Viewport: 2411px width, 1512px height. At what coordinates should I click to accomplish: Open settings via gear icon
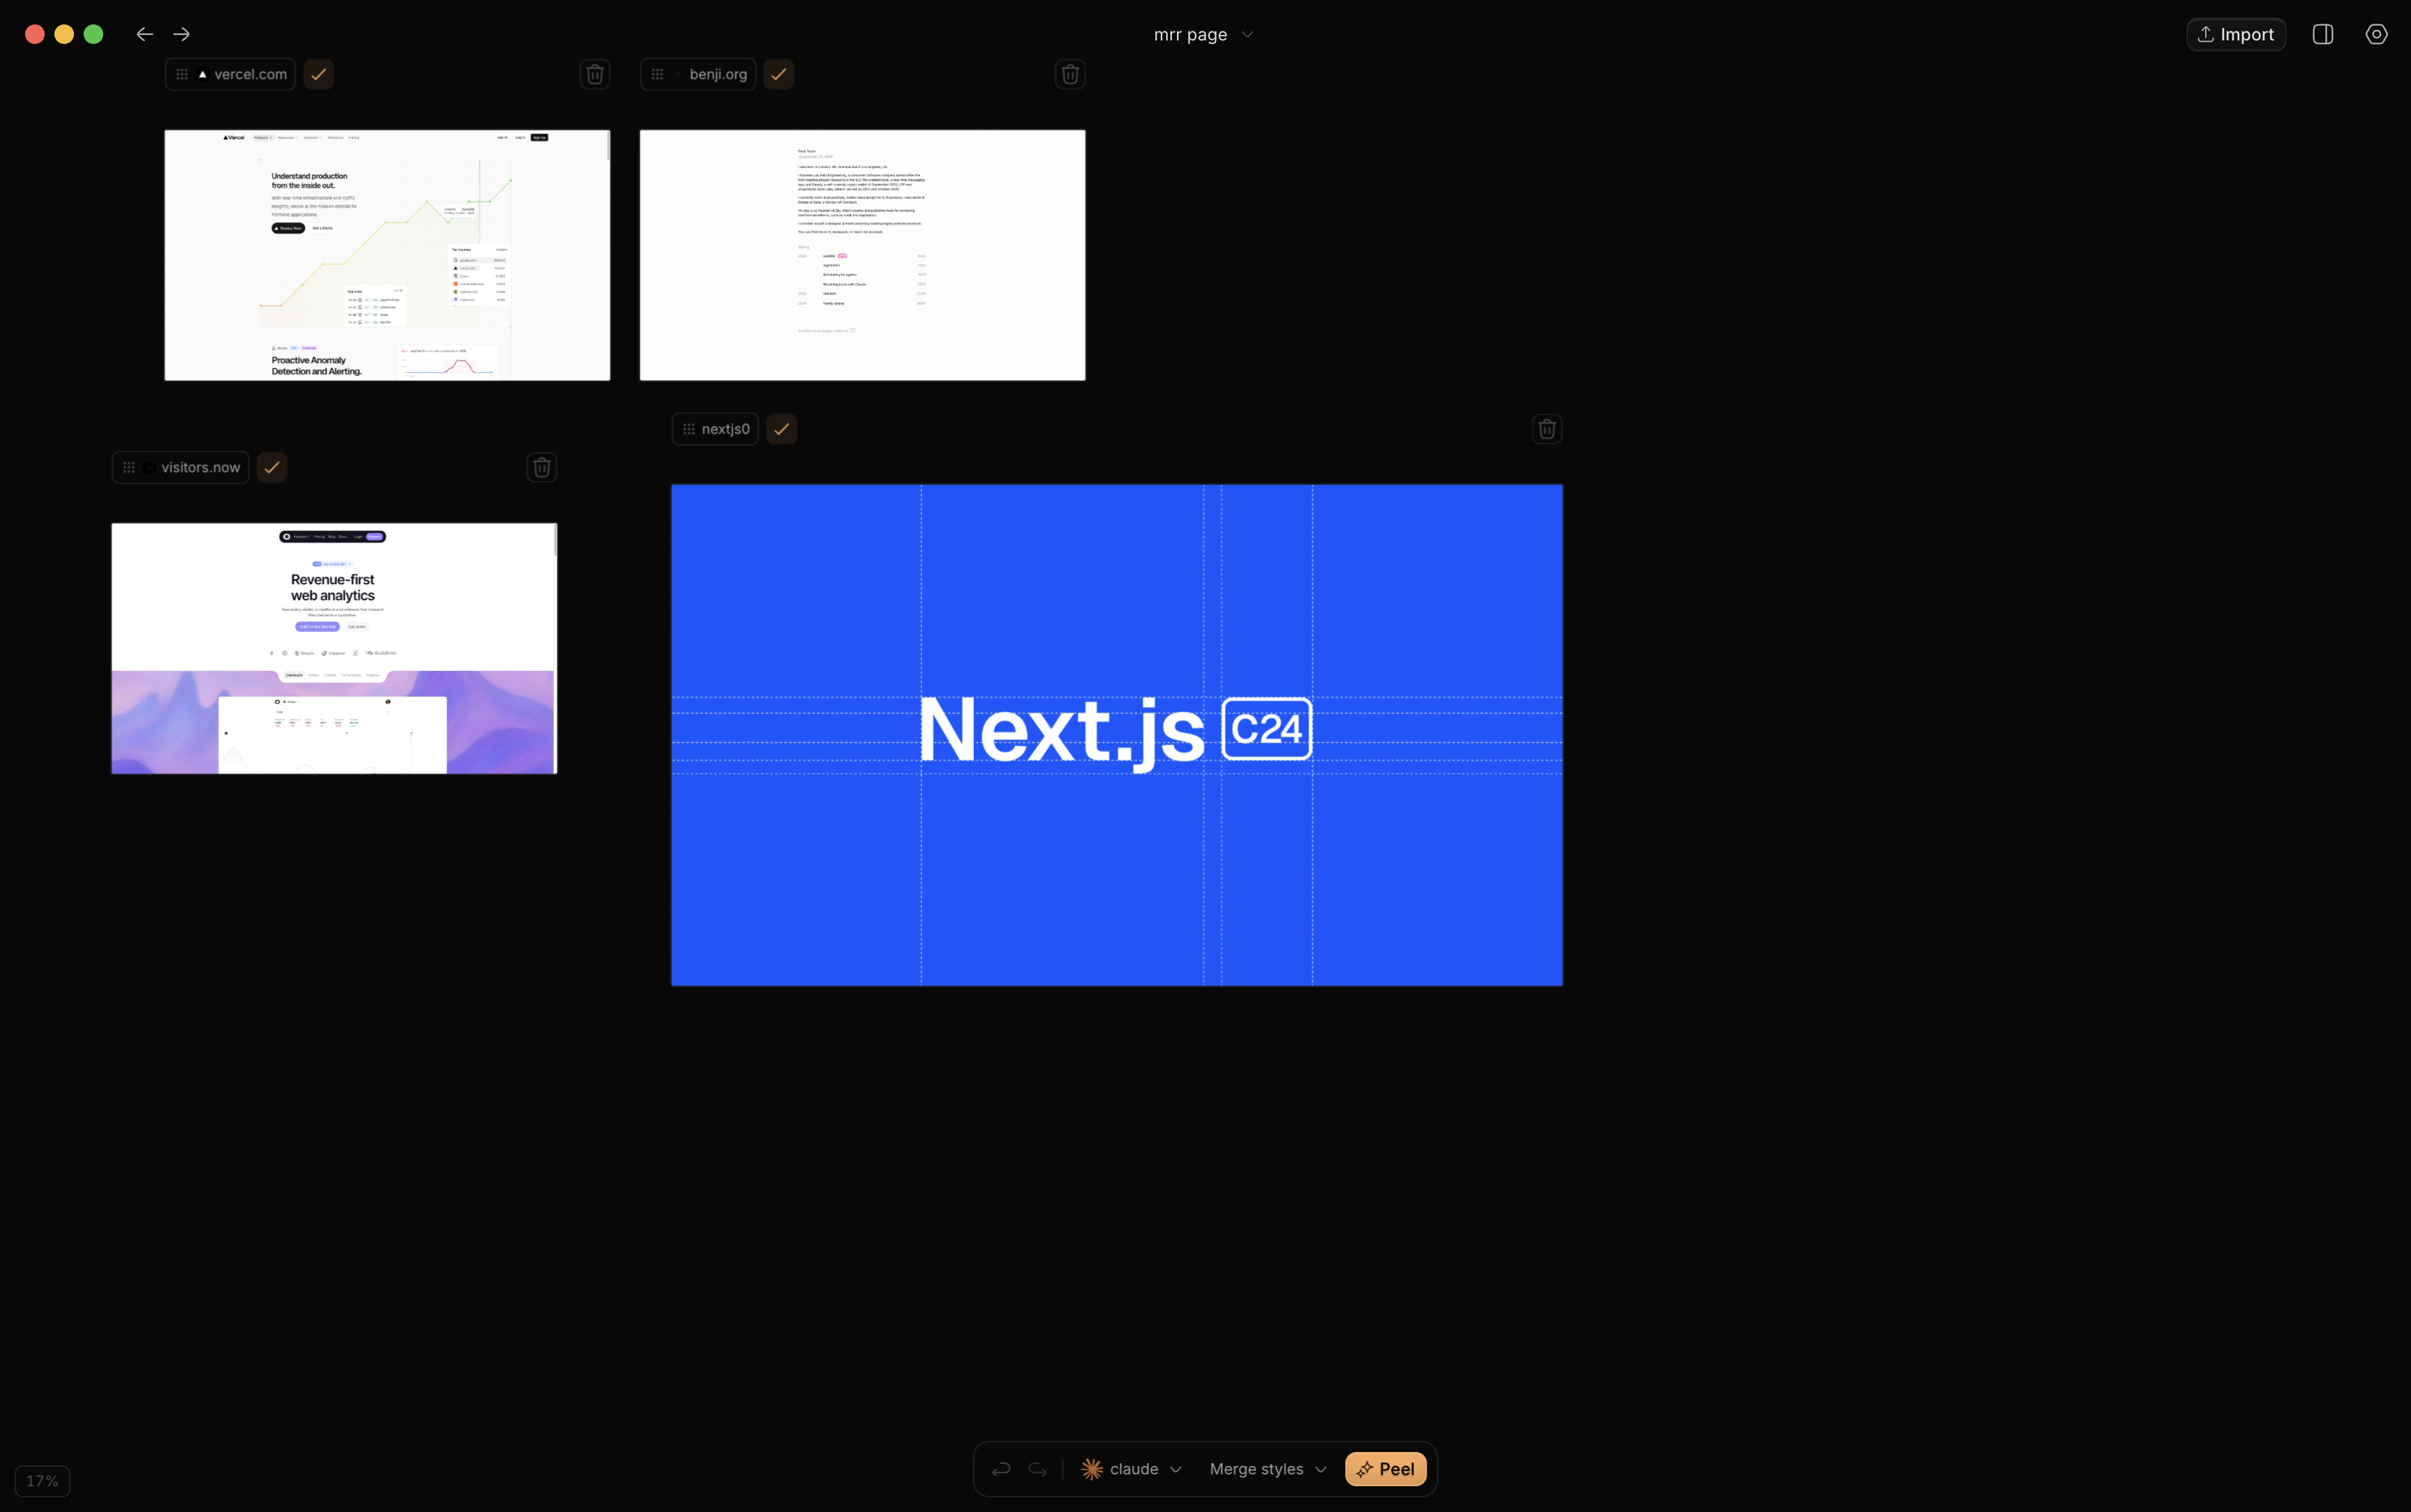click(x=2377, y=34)
